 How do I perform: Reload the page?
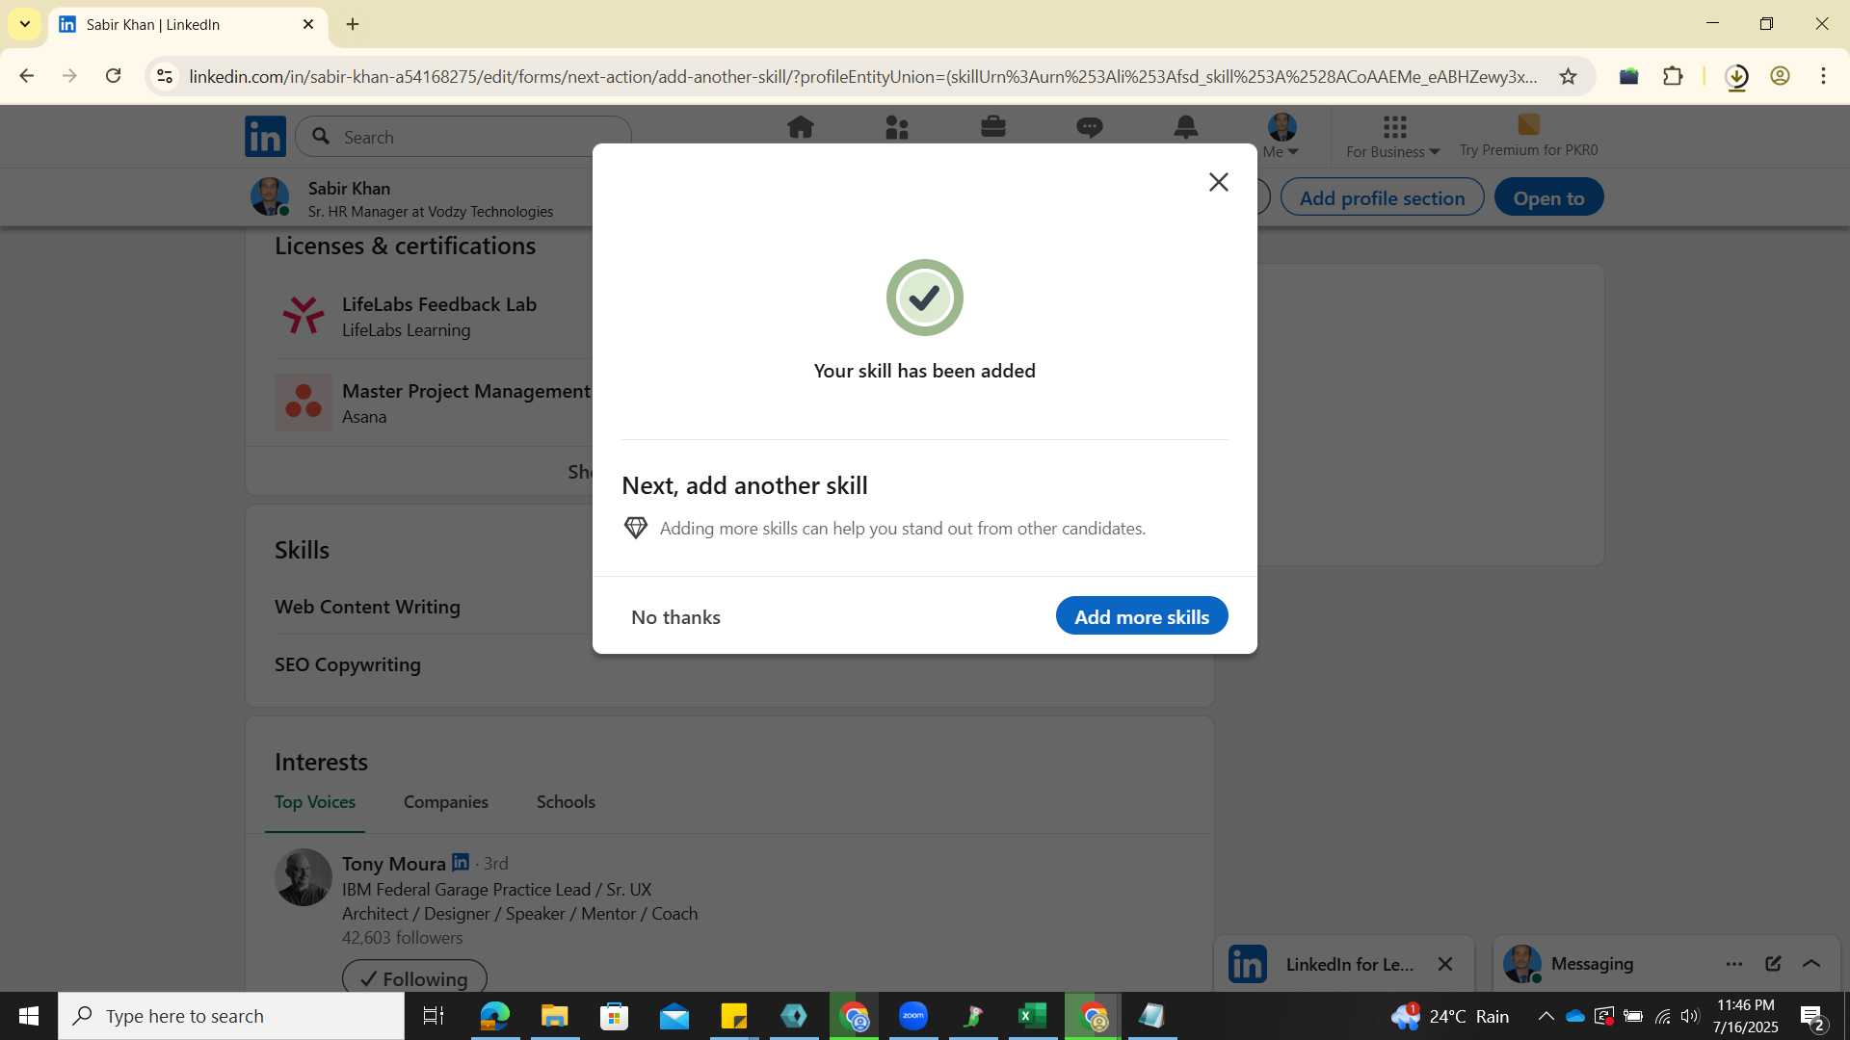[x=114, y=76]
